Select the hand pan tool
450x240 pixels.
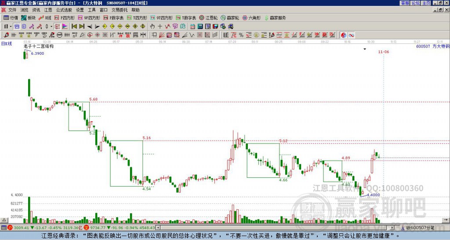[x=152, y=27]
